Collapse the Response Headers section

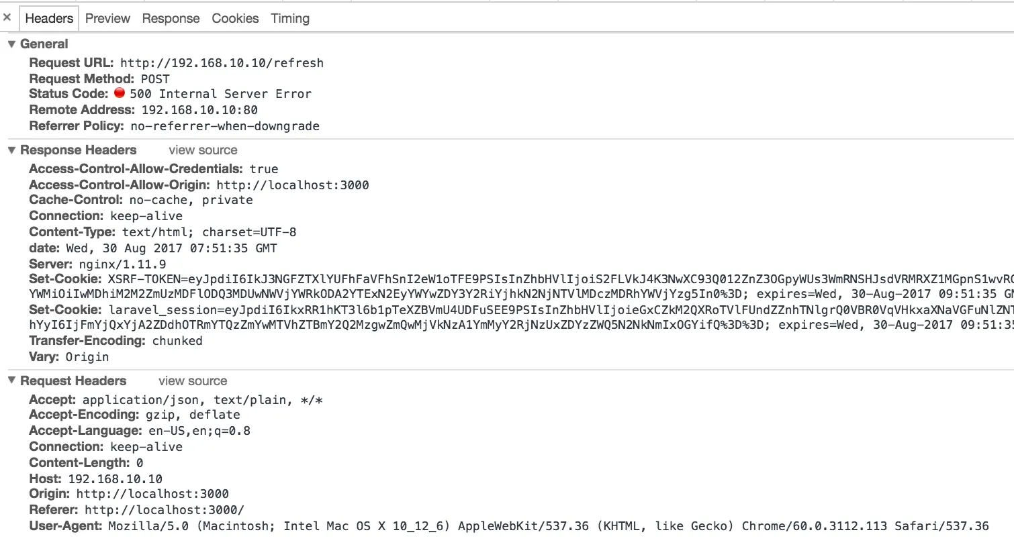(11, 150)
